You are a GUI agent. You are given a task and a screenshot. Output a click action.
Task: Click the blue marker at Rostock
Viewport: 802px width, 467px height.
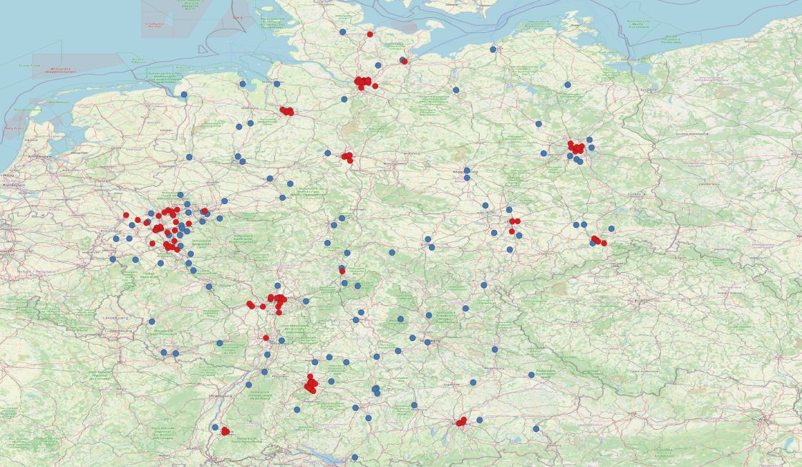click(493, 49)
